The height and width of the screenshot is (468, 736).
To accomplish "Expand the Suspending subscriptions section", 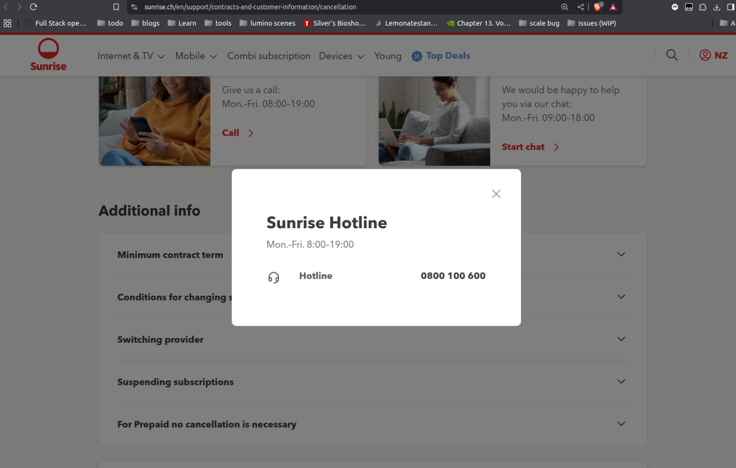I will coord(621,381).
